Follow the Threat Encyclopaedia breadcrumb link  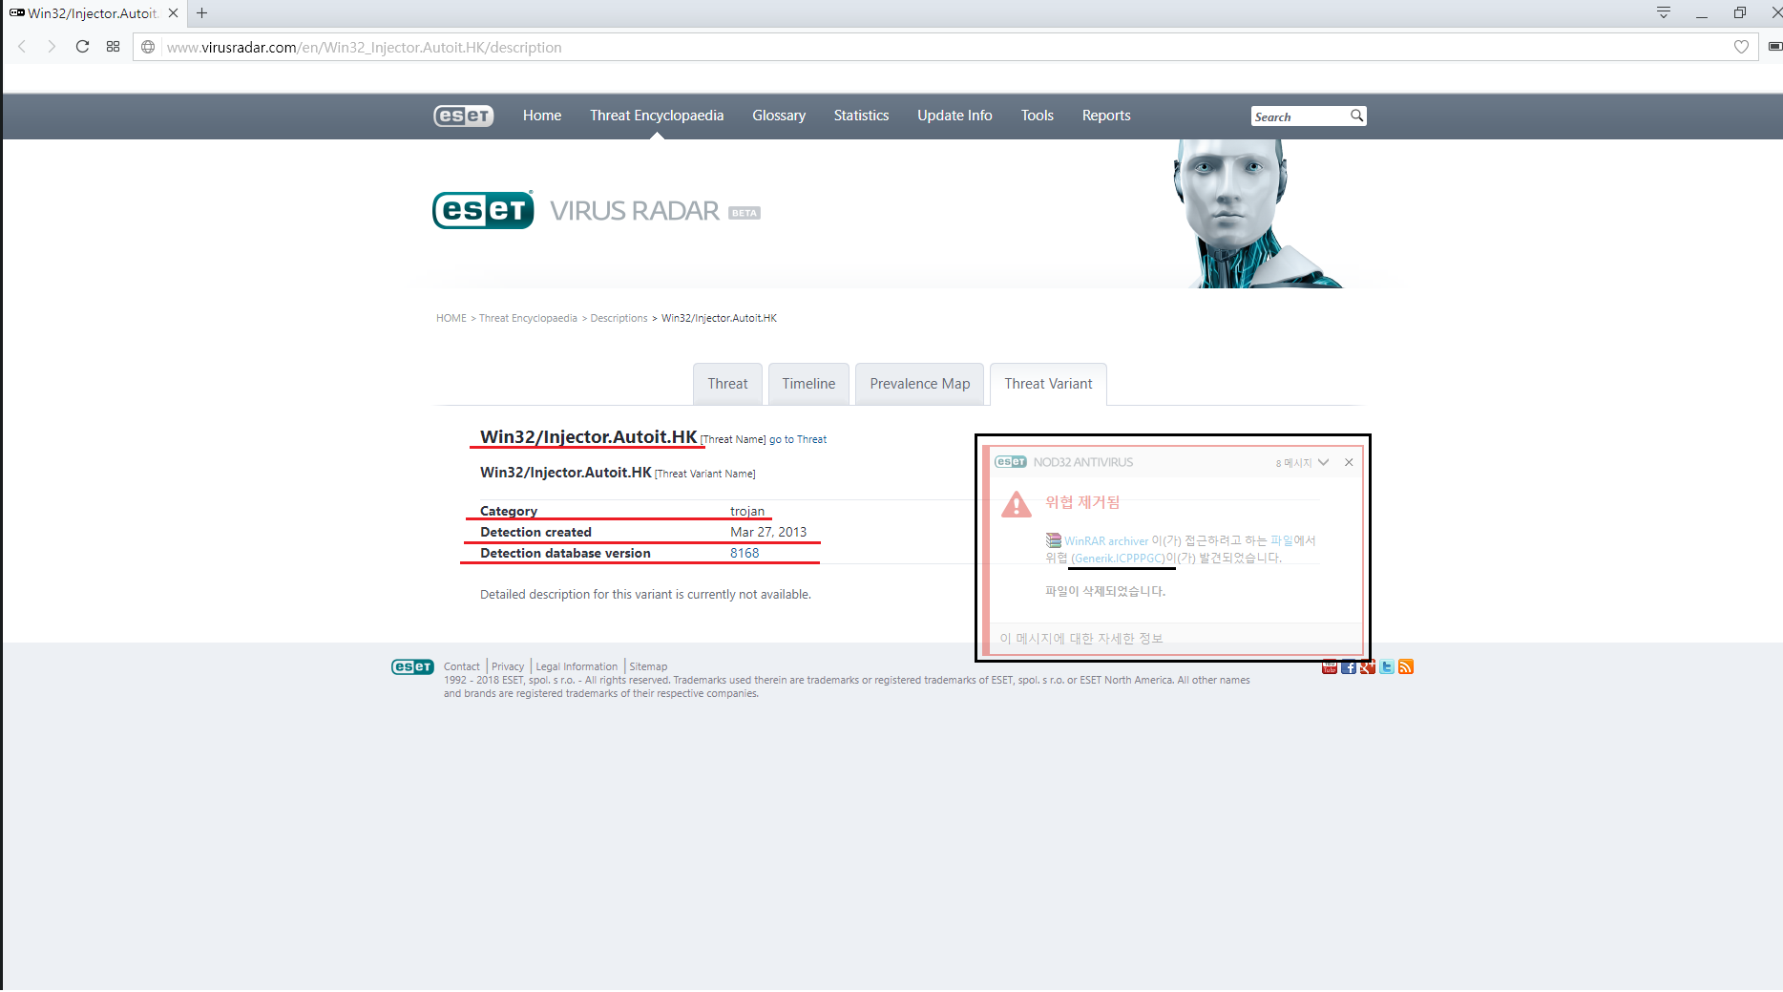click(x=528, y=318)
